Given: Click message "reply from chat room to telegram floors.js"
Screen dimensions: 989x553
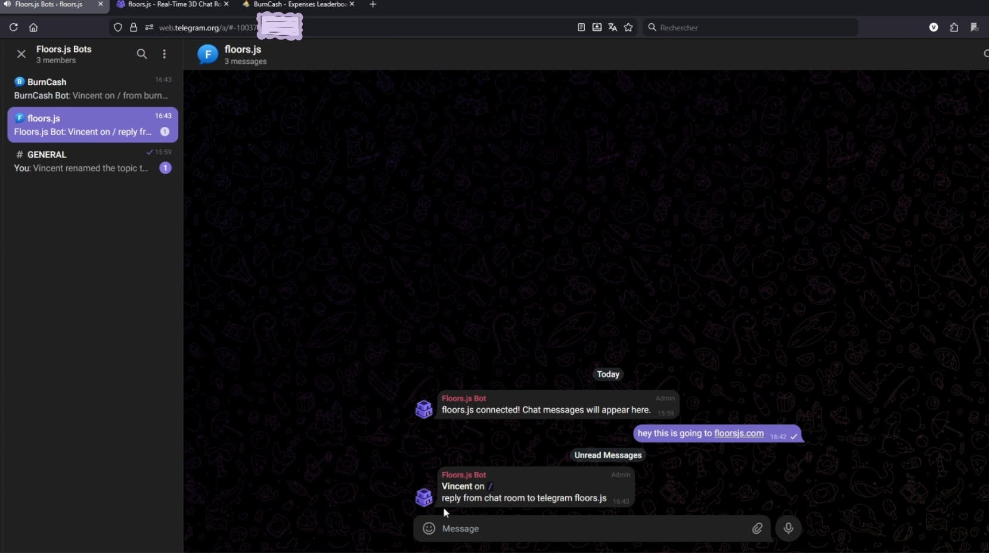Looking at the screenshot, I should (x=524, y=498).
